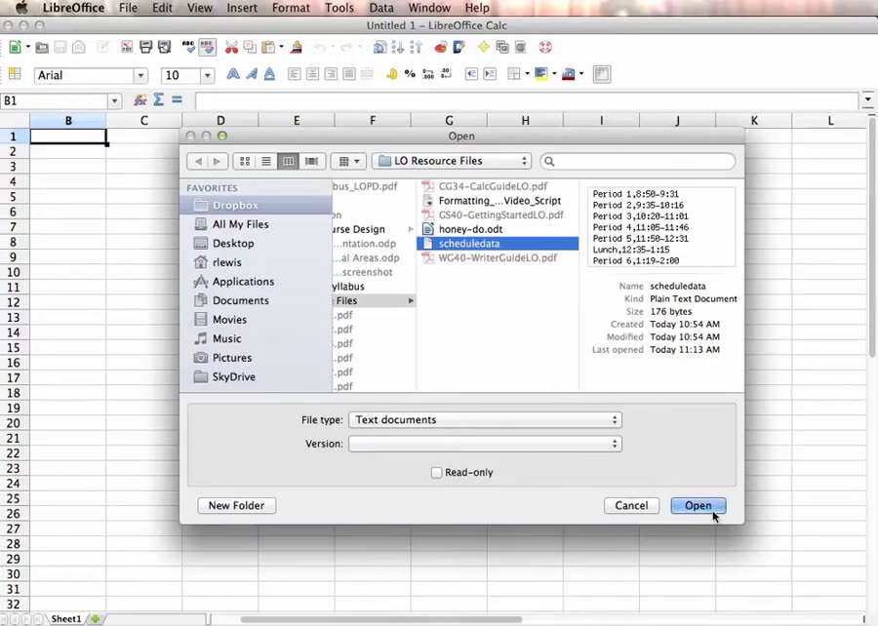The width and height of the screenshot is (878, 626).
Task: Apply the red Font Color swatch
Action: (569, 74)
